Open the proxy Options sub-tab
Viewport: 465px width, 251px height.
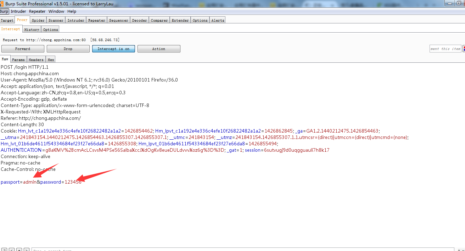tap(51, 29)
